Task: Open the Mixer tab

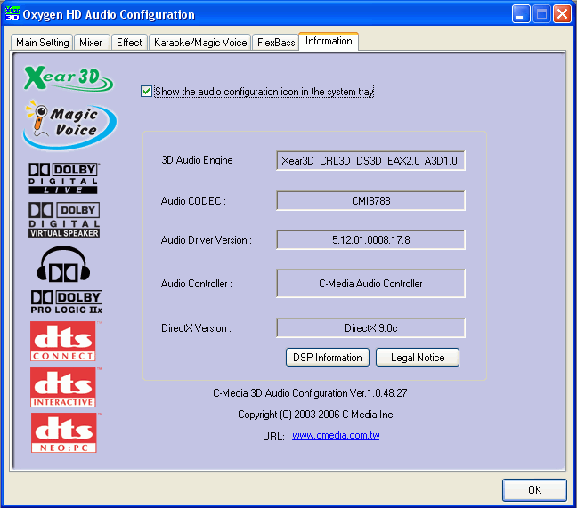Action: click(x=91, y=43)
